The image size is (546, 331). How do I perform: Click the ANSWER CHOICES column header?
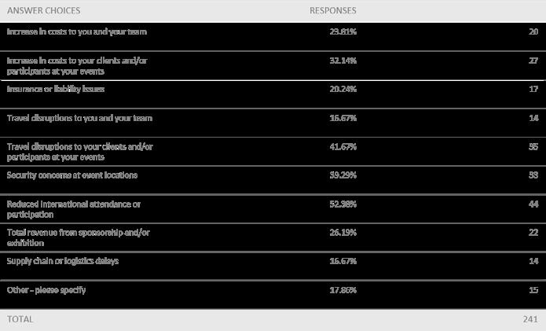point(43,10)
